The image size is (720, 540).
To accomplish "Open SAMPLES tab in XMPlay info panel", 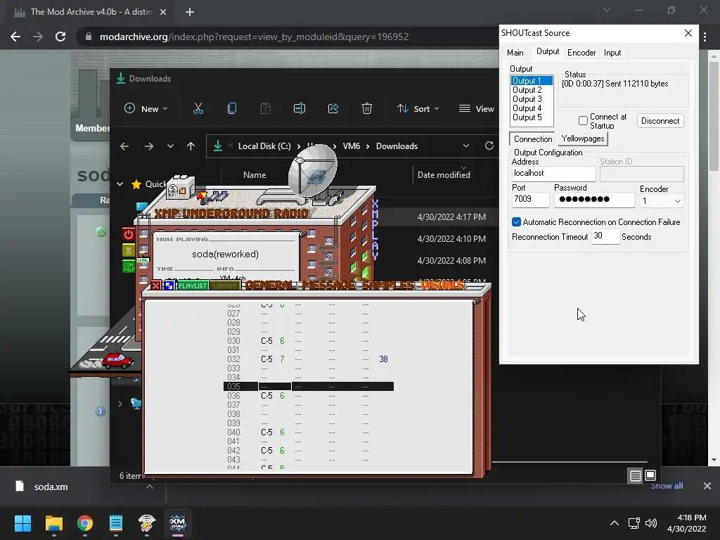I will 388,285.
